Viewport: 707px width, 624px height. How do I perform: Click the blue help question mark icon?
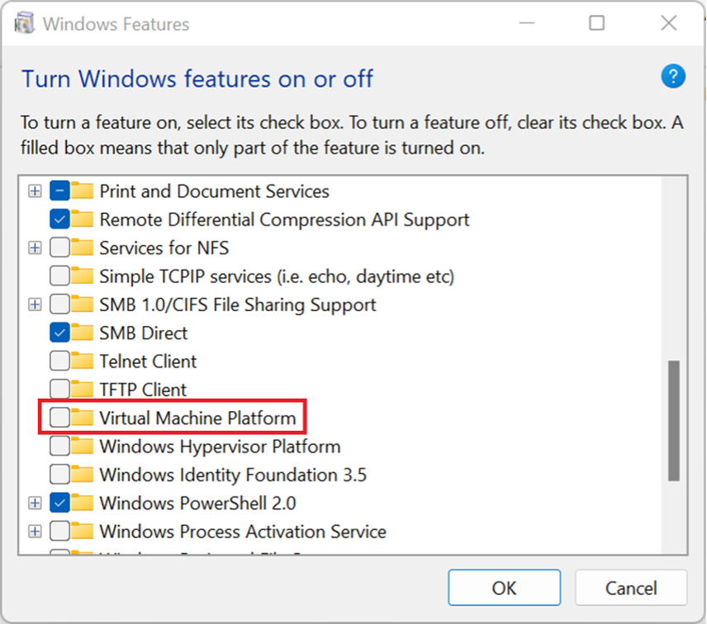pos(673,78)
